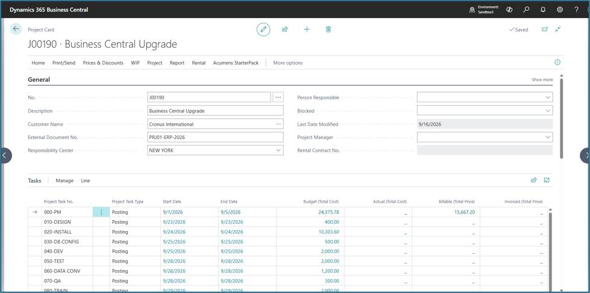The height and width of the screenshot is (293, 590).
Task: Click budget 1,200.00 for 060-DATA CONV
Action: pyautogui.click(x=330, y=271)
